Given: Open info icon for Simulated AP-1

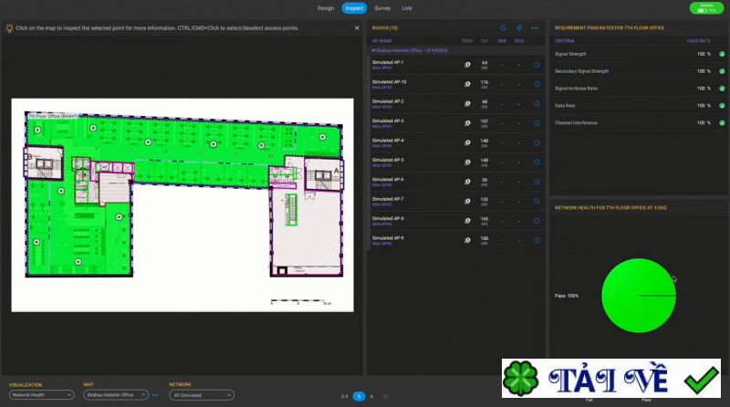Looking at the screenshot, I should 537,65.
